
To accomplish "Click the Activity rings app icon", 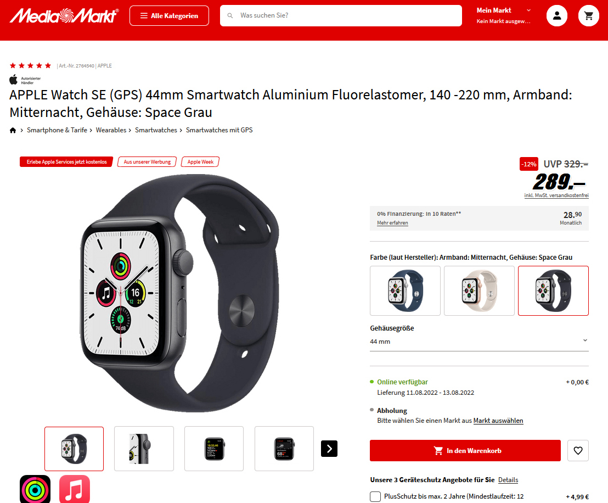I will point(35,489).
